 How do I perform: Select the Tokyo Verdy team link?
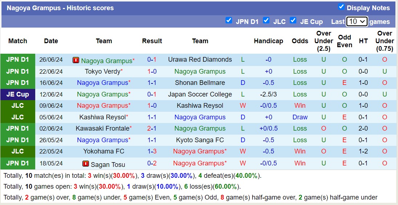click(102, 71)
